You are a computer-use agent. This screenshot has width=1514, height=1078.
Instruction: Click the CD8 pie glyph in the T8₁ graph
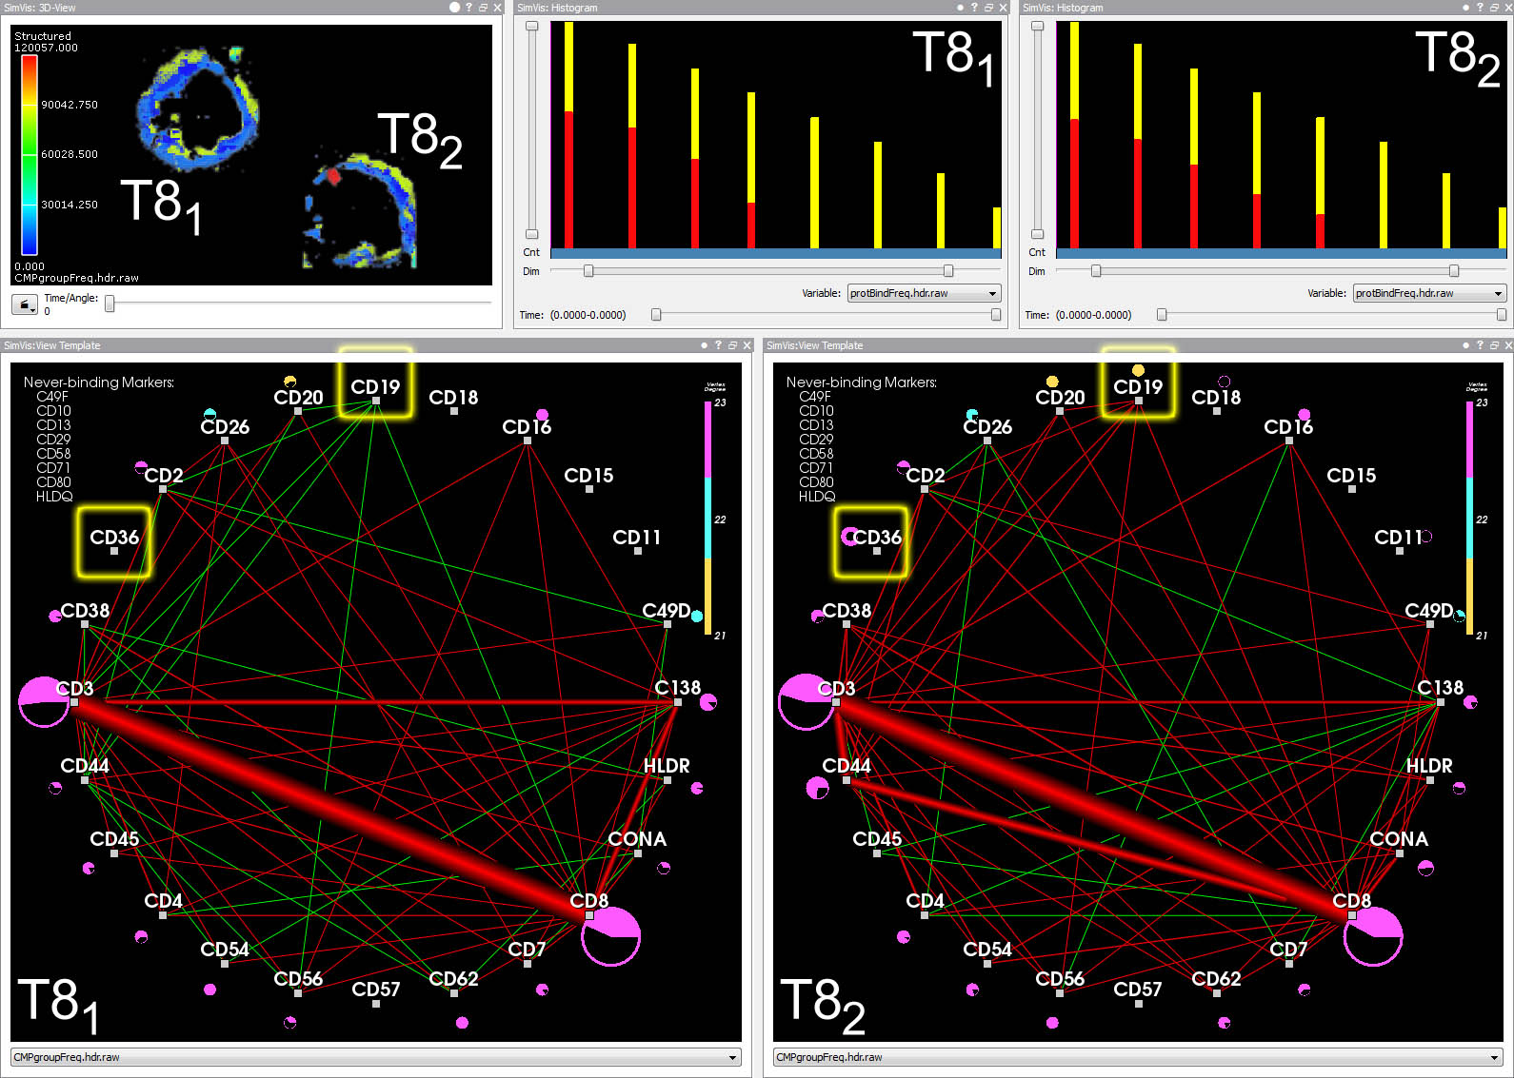pos(610,936)
